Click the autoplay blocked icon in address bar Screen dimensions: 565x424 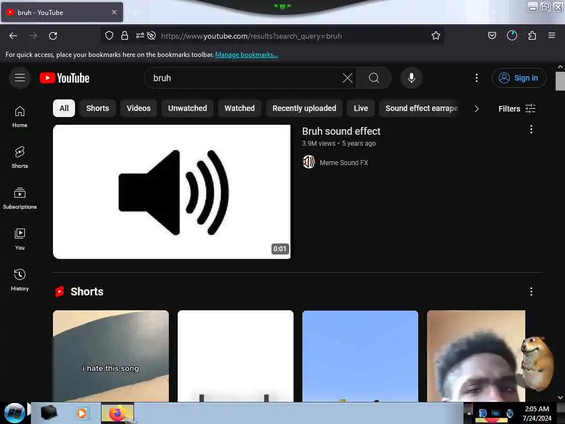coord(151,35)
